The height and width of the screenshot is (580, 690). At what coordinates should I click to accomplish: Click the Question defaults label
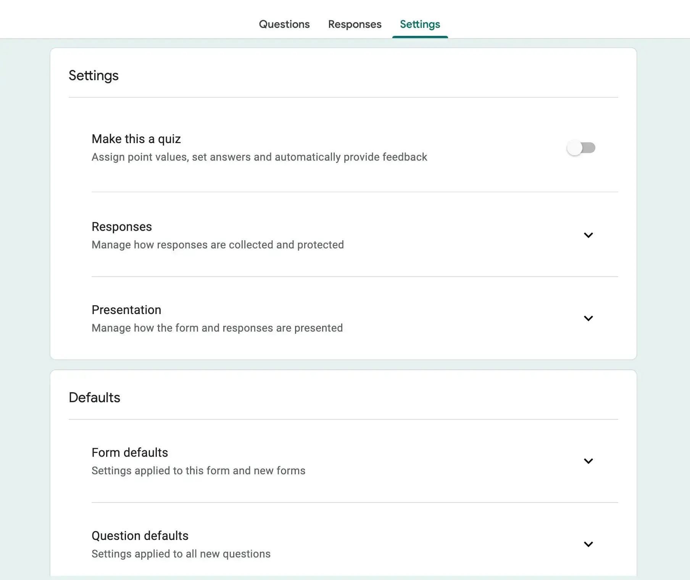[x=140, y=535]
